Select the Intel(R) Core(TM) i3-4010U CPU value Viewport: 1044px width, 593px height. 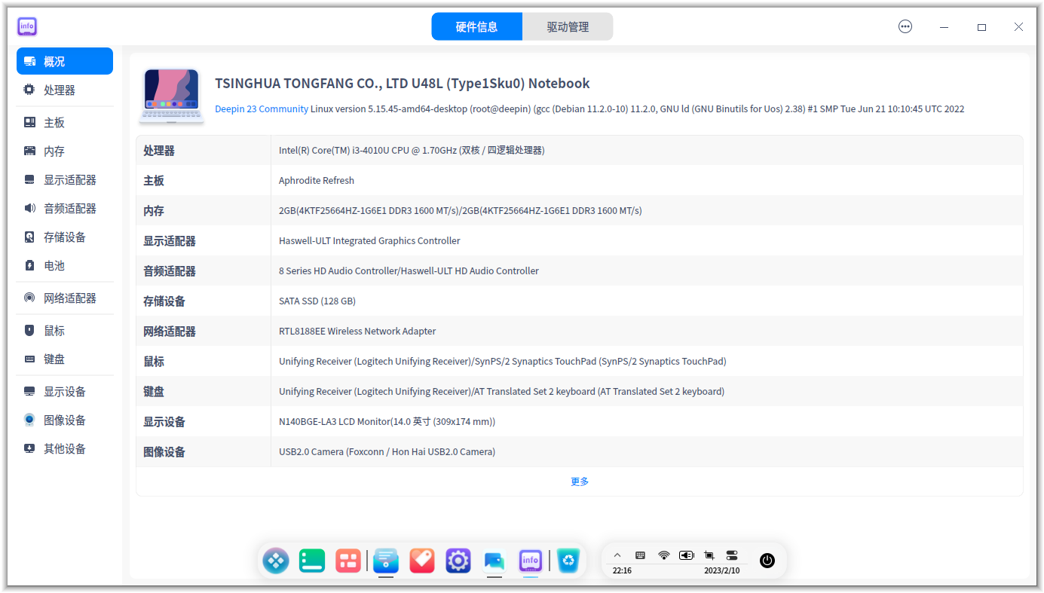click(x=412, y=150)
